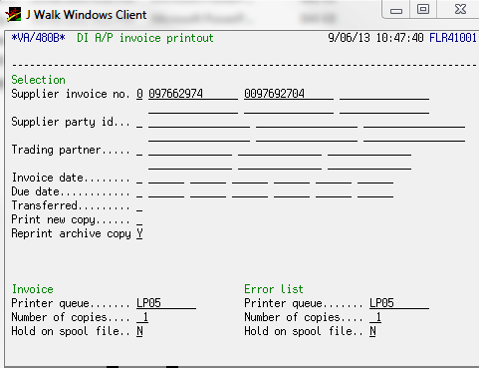Close the J Walk Windows Client window
This screenshot has width=479, height=368.
pos(460,9)
